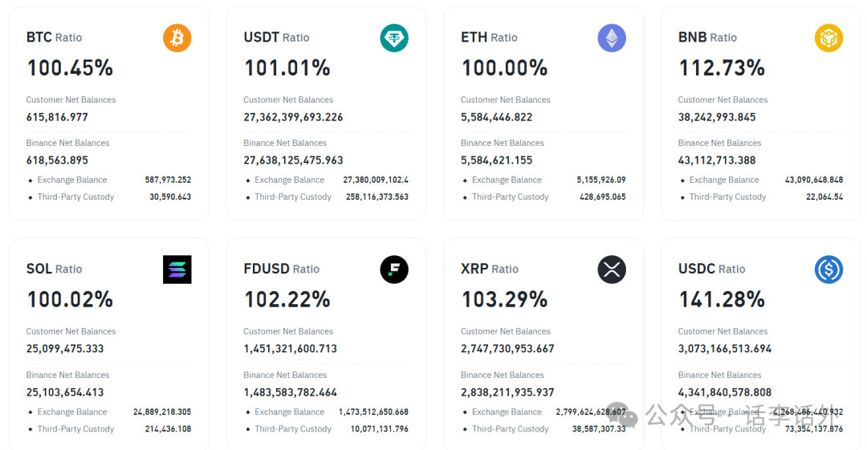This screenshot has height=450, width=867.
Task: Click the USDC 141.28% ratio value
Action: (x=722, y=300)
